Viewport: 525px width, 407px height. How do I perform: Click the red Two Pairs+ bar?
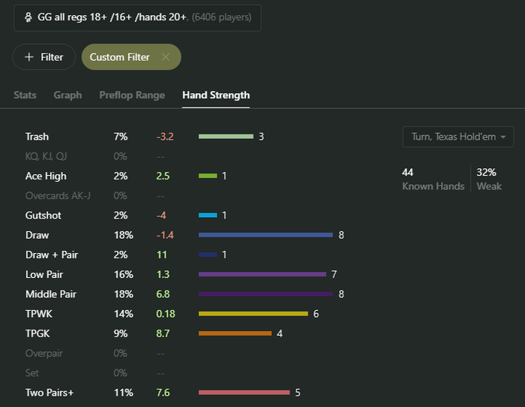(244, 392)
